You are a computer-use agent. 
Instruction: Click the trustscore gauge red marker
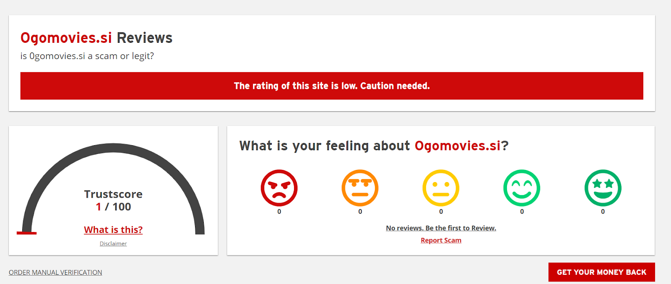26,233
